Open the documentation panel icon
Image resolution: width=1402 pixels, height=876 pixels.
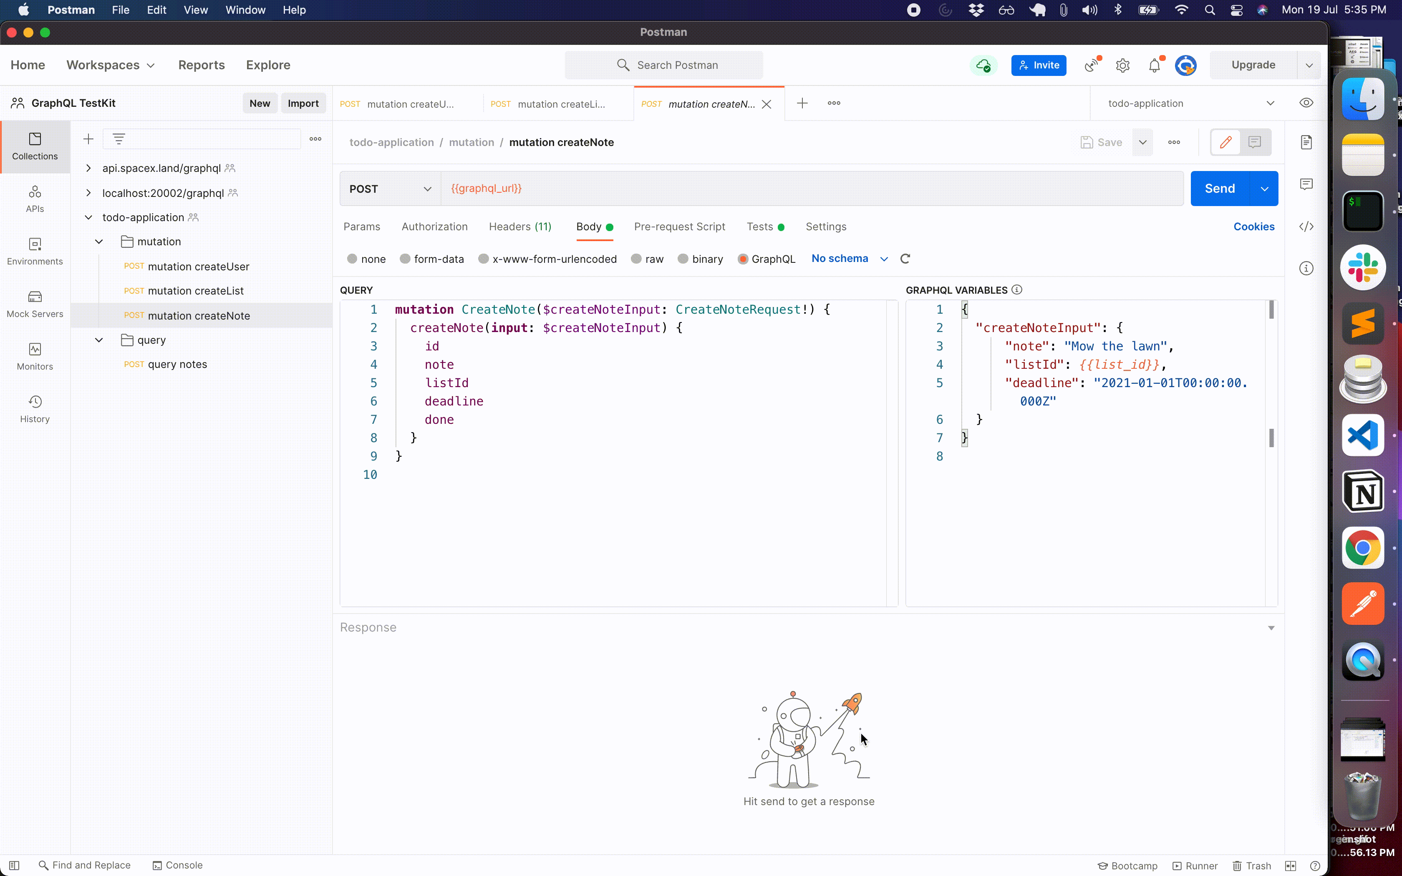[1306, 142]
